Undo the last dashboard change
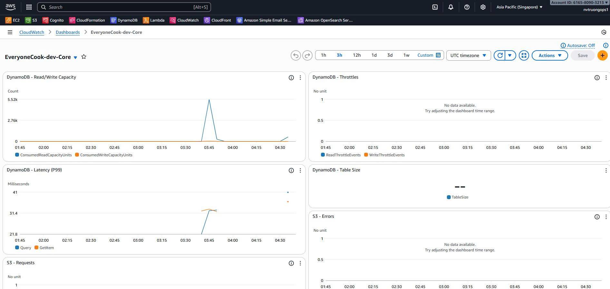Screen dimensions: 610x289 [295, 55]
